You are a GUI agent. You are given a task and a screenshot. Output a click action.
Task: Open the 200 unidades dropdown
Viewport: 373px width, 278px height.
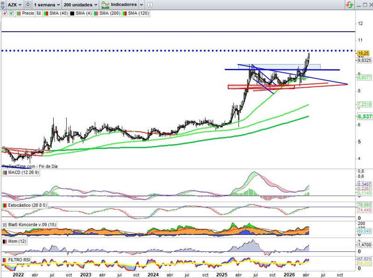(x=80, y=5)
